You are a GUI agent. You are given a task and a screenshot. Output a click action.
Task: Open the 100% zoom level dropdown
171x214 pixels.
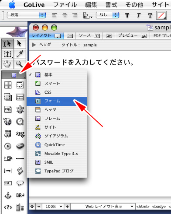tap(53, 207)
